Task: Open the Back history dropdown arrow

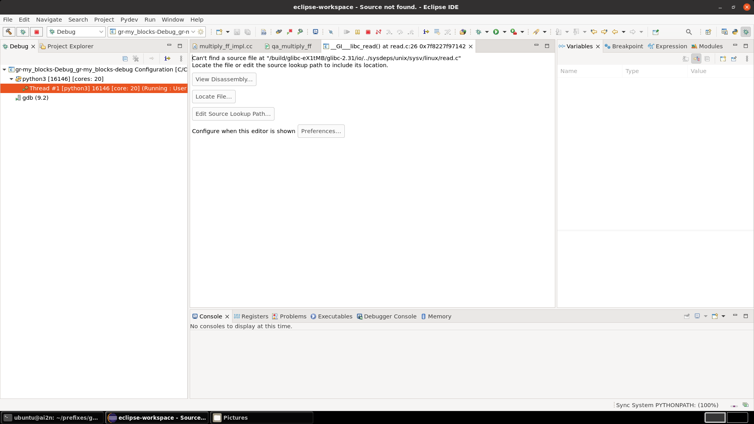Action: click(624, 32)
